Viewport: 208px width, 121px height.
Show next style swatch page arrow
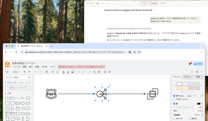[201, 86]
